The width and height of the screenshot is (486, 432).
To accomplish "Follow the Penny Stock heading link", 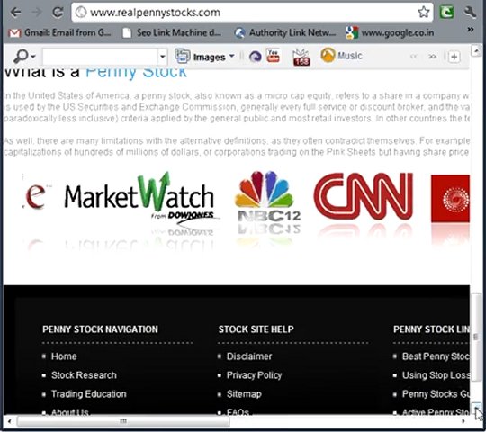I will point(136,73).
